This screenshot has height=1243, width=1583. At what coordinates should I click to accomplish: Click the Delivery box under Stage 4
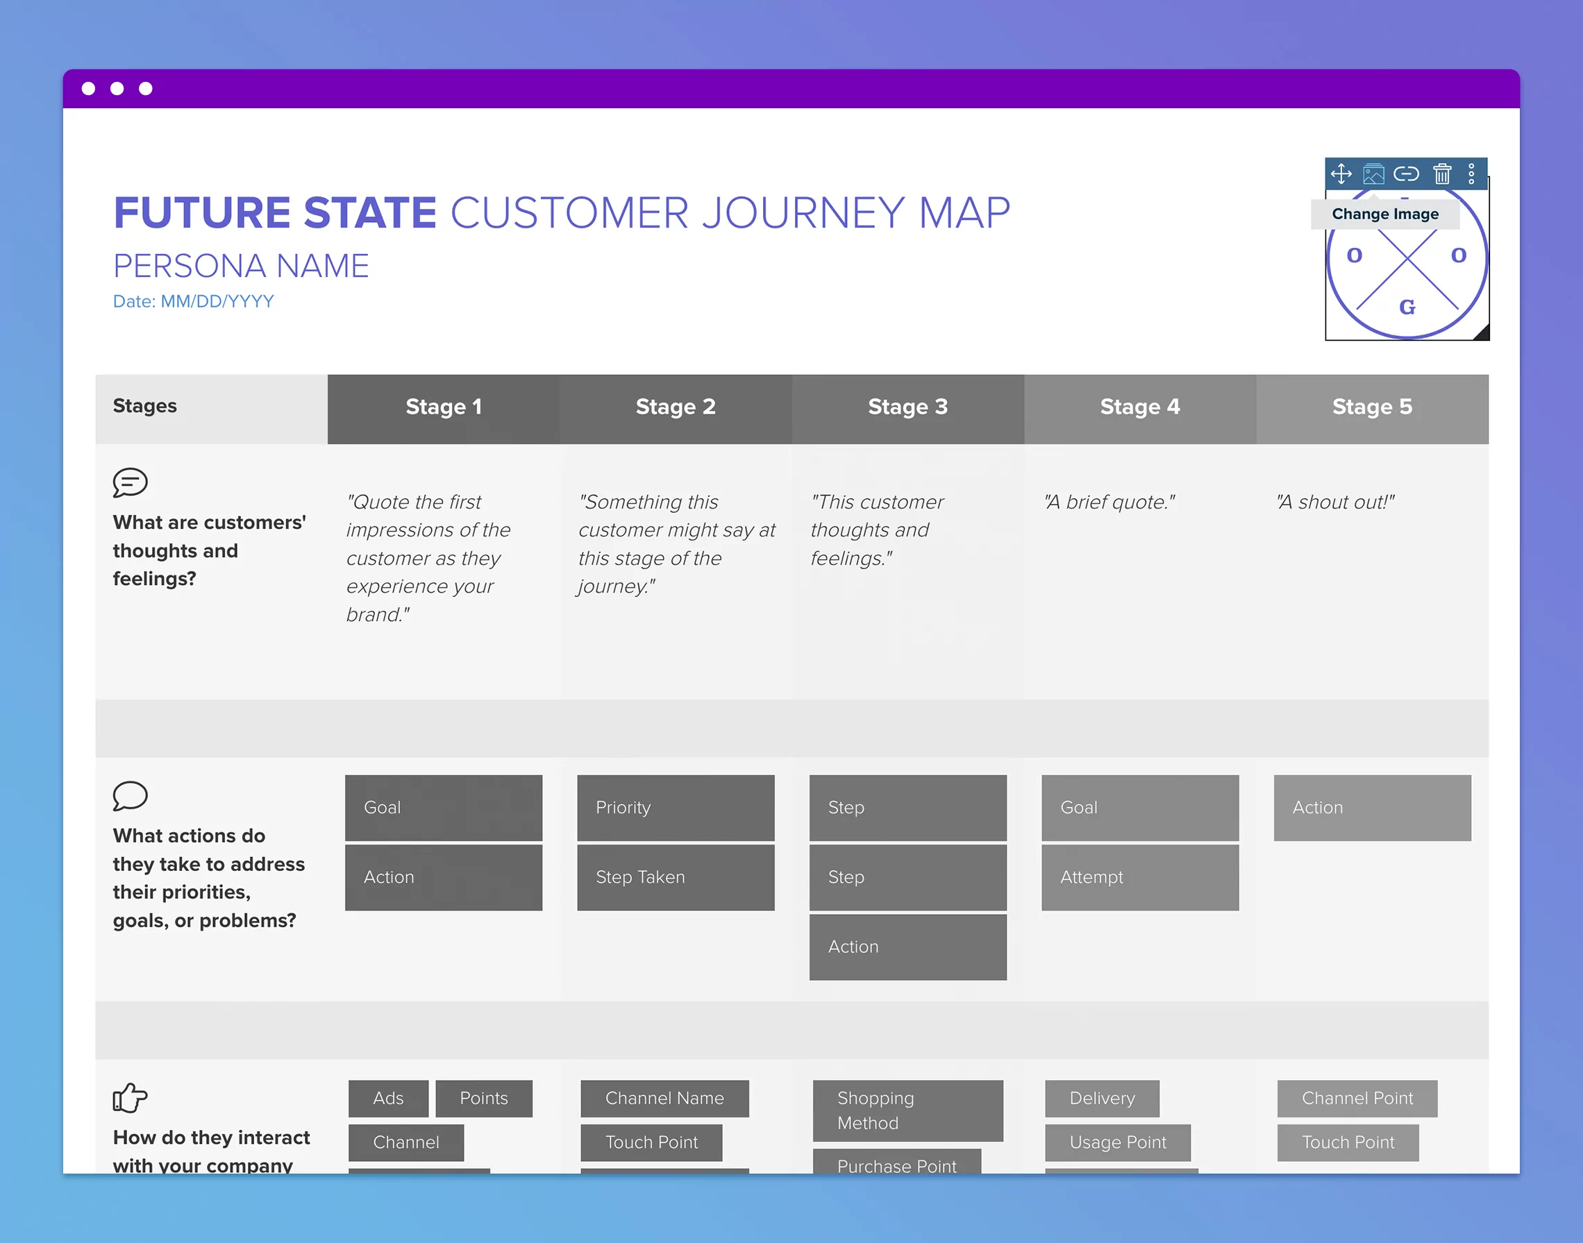click(1102, 1098)
